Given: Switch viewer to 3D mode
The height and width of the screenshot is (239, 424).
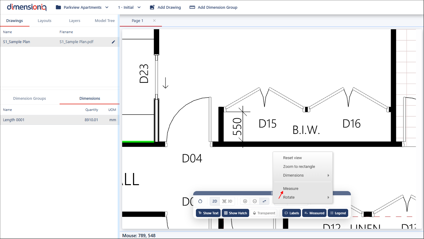Looking at the screenshot, I should 227,201.
